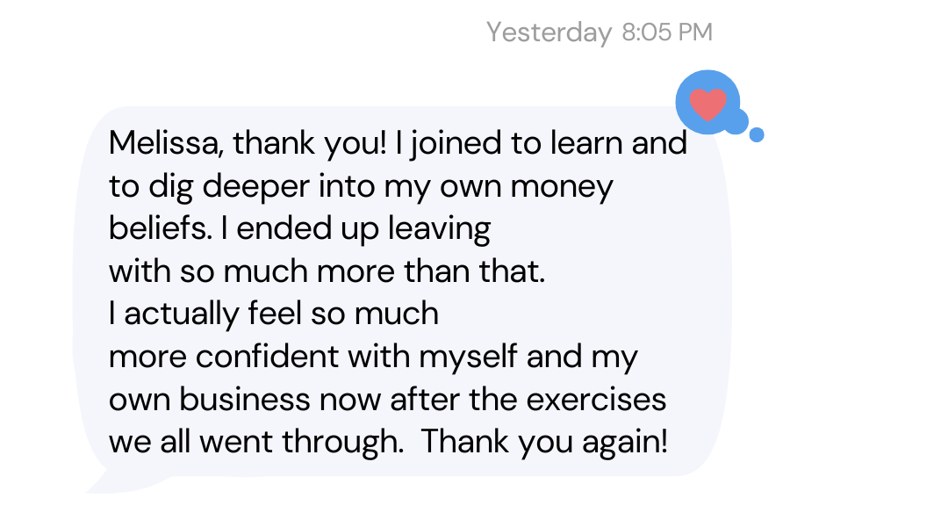
Task: Click the message bubble tail at bottom-left
Action: [x=98, y=482]
